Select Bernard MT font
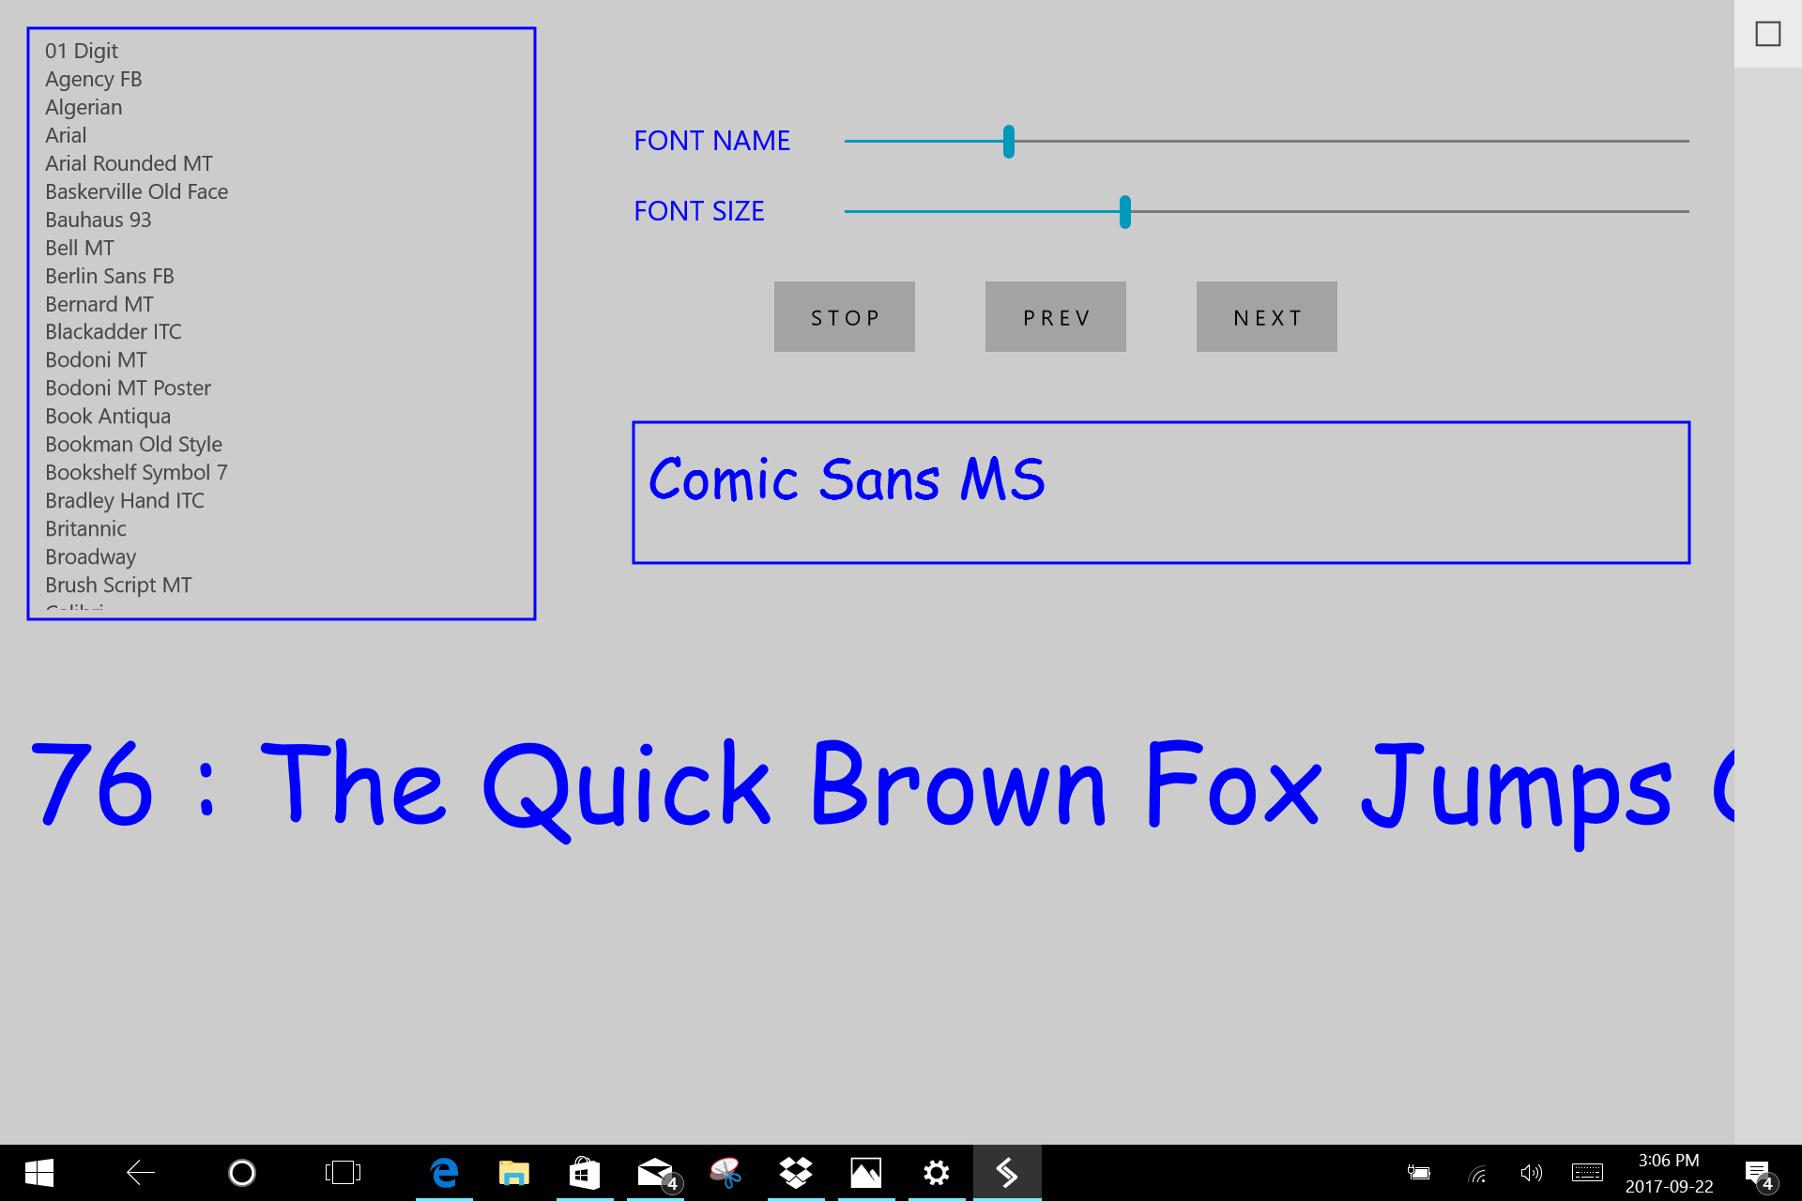 click(x=99, y=304)
